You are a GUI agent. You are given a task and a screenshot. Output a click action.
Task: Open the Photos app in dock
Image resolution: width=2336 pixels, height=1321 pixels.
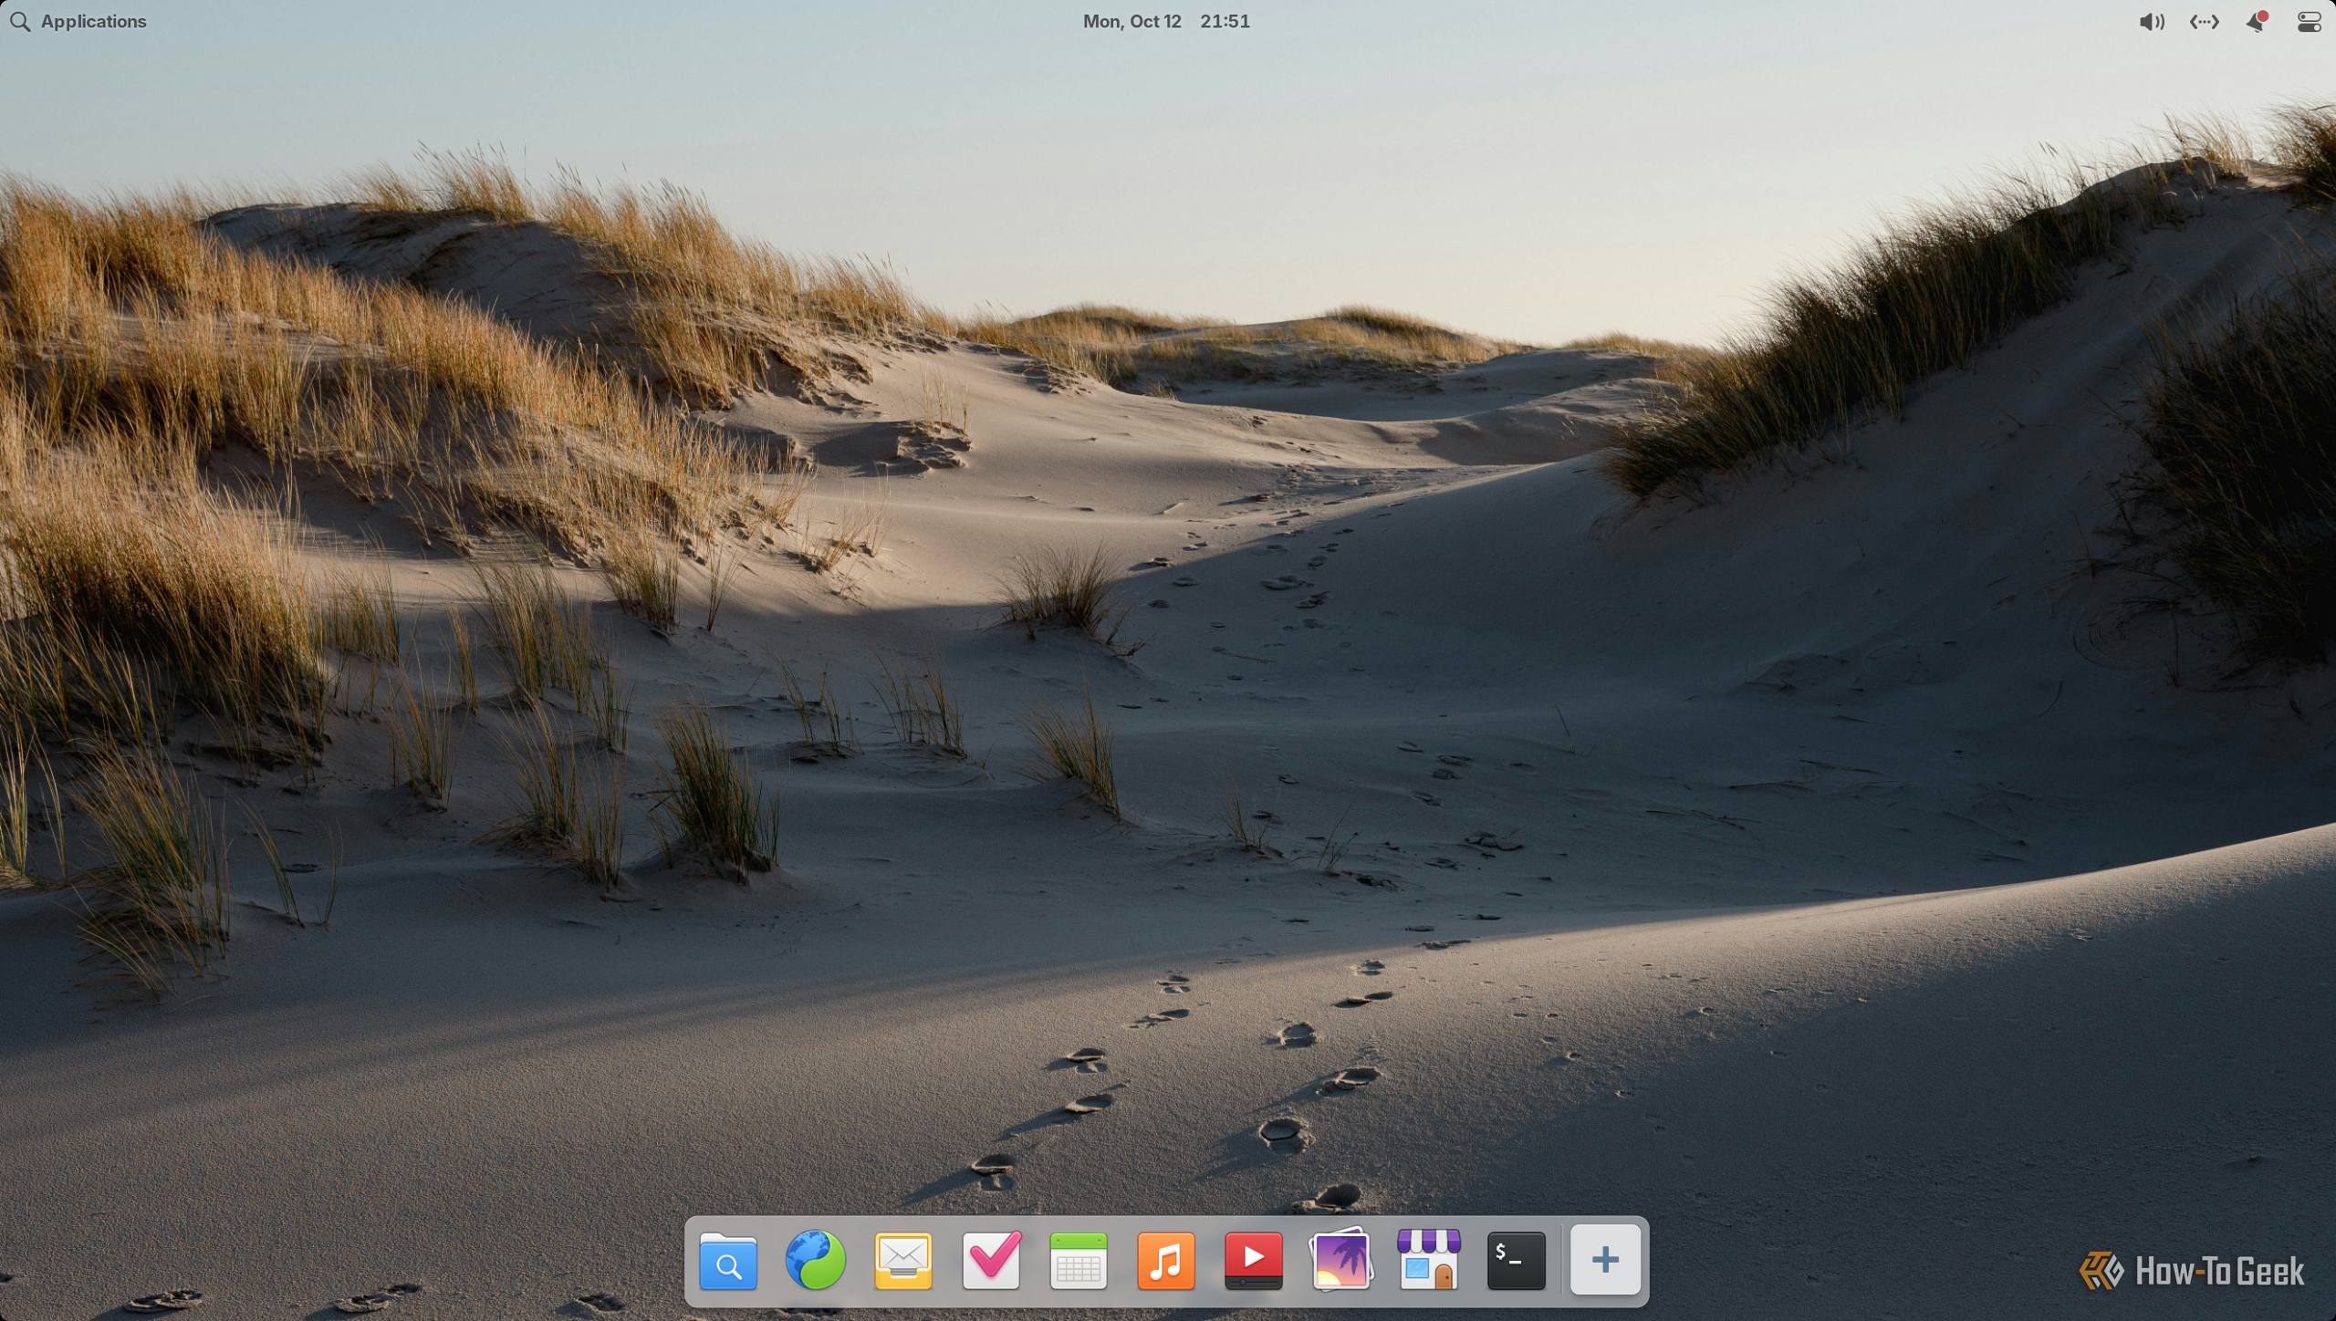(1341, 1259)
